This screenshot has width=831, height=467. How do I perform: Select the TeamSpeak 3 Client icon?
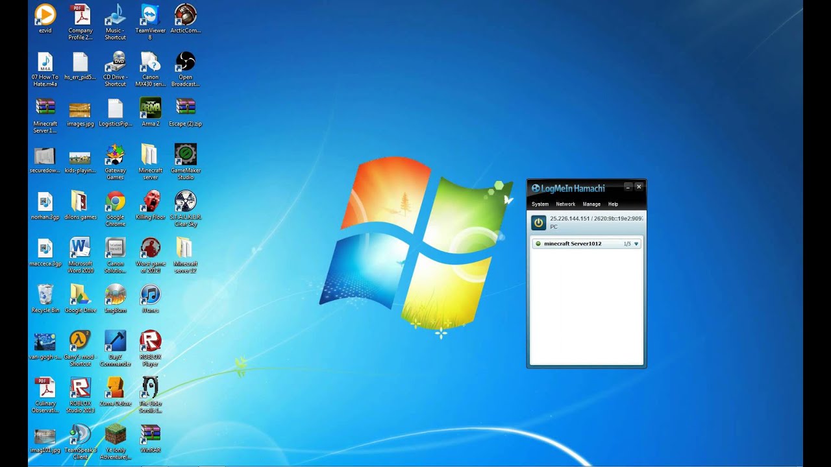(x=81, y=434)
